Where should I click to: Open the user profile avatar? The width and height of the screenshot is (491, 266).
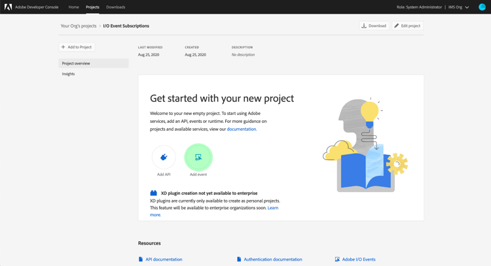point(482,7)
